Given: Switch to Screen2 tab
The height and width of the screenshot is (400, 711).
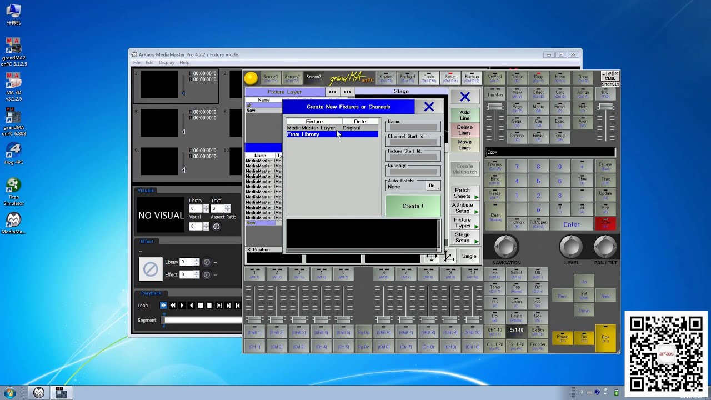Looking at the screenshot, I should (x=292, y=78).
